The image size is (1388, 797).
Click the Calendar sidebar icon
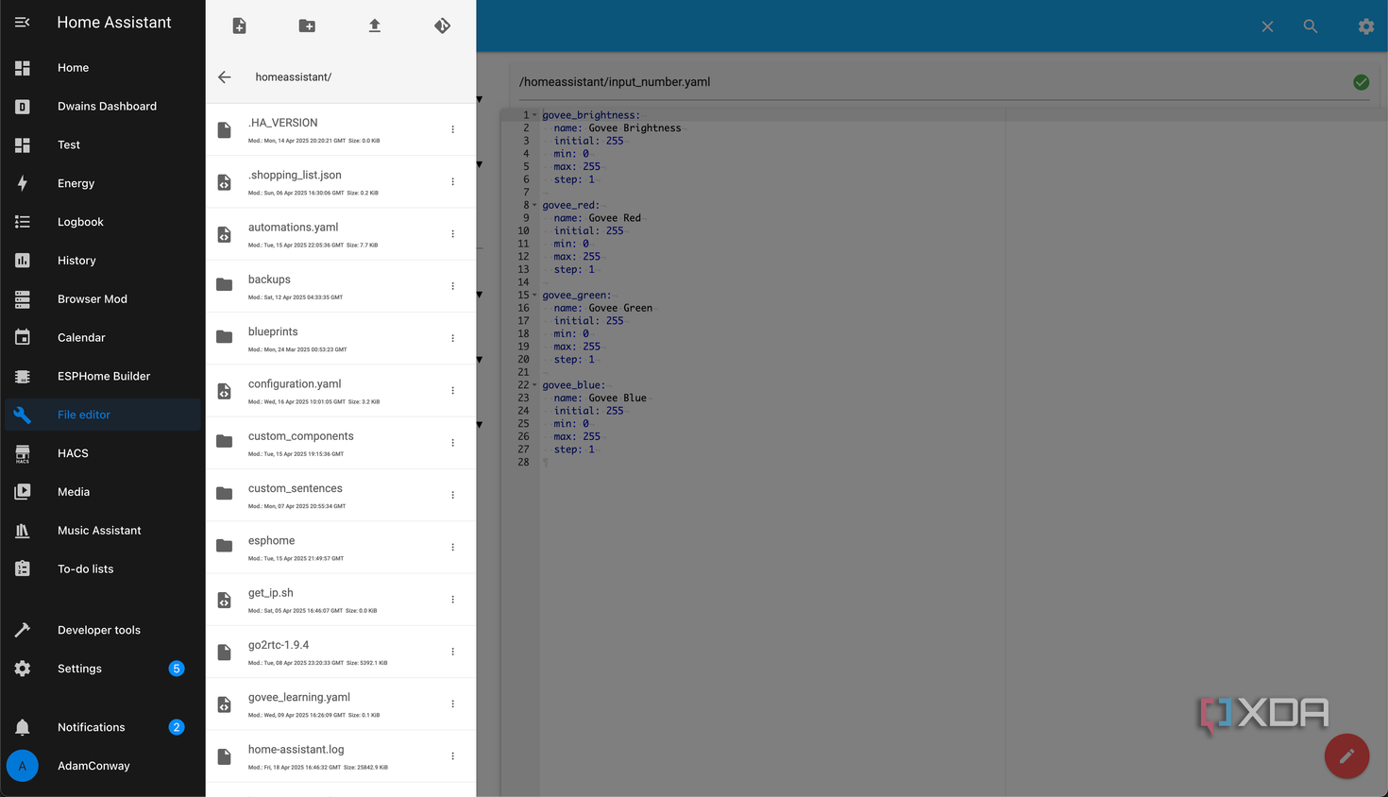pyautogui.click(x=23, y=337)
